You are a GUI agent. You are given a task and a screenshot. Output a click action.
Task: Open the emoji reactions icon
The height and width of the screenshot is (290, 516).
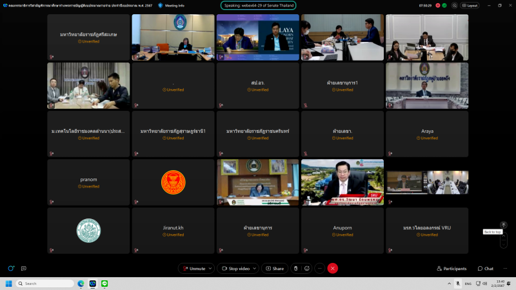(x=307, y=268)
